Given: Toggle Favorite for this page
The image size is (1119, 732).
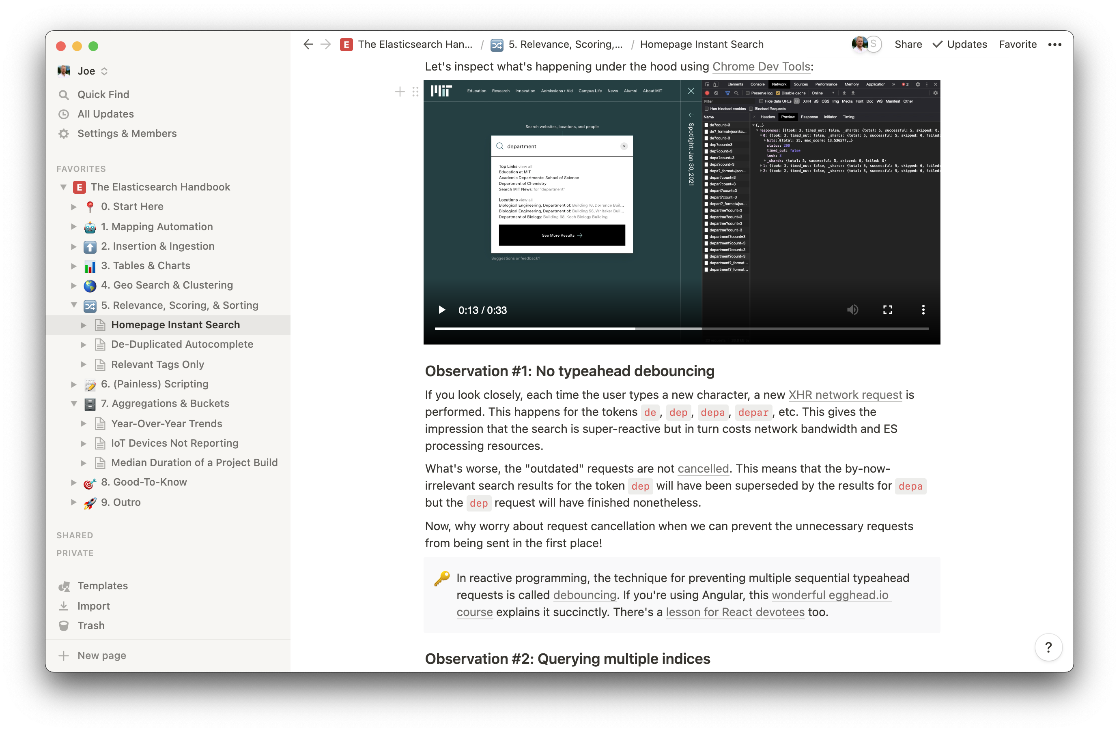Looking at the screenshot, I should (x=1018, y=44).
